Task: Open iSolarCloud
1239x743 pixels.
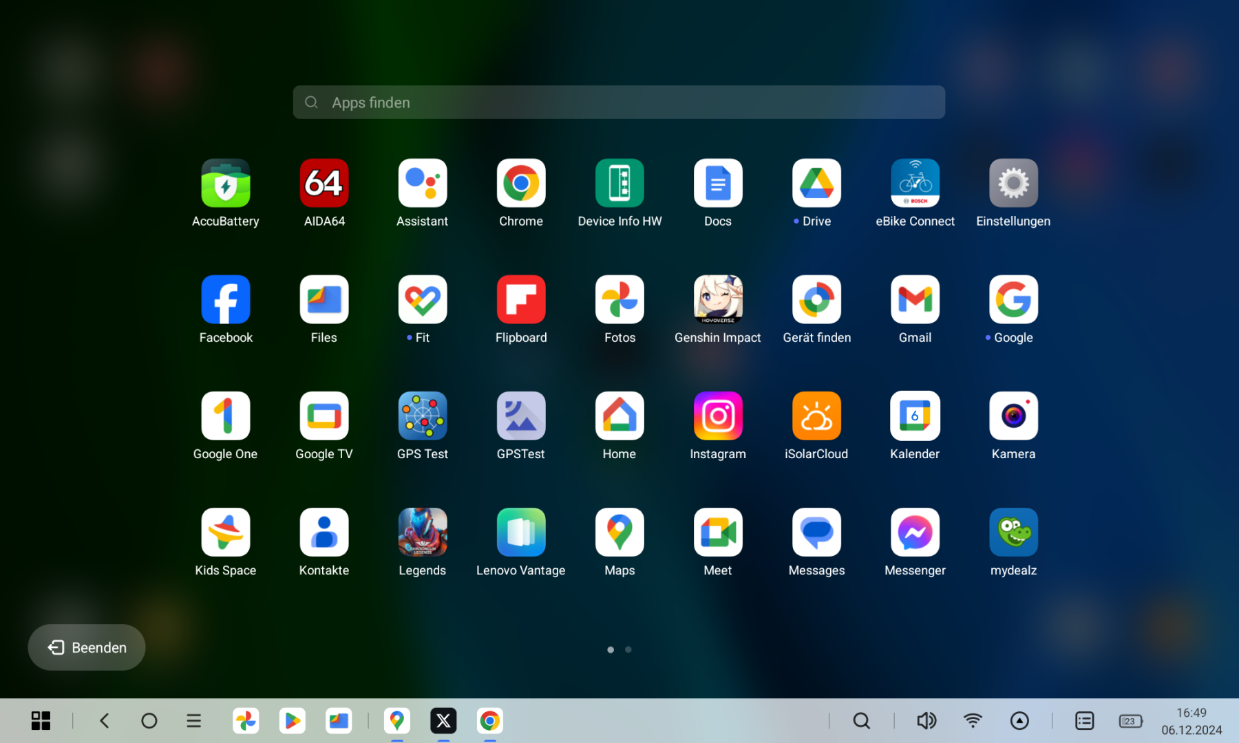Action: point(816,416)
